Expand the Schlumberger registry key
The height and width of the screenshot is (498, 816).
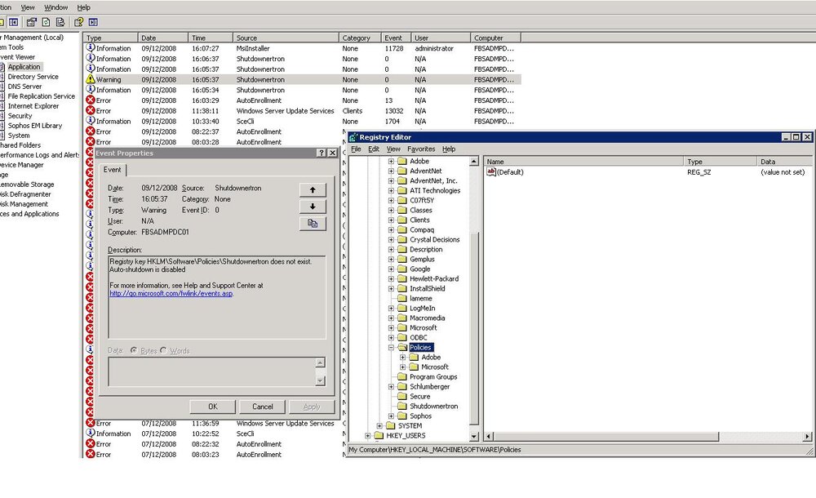(x=391, y=386)
